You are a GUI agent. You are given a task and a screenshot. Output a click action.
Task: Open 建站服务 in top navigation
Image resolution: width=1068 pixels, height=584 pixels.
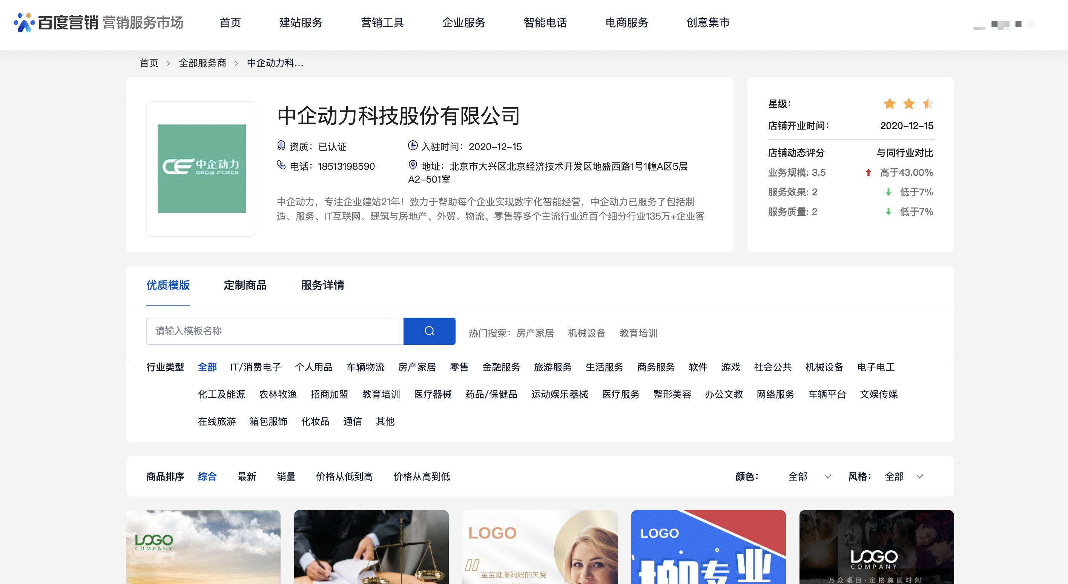[301, 22]
